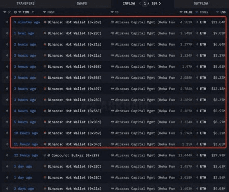Viewport: 229px width, 192px height.
Task: Open Binance: Hot Wallet (0x497) entity
Action: point(74,89)
